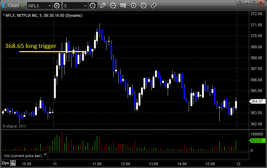Click the 368.00 price axis label
Image resolution: width=267 pixels, height=168 pixels.
tap(256, 58)
